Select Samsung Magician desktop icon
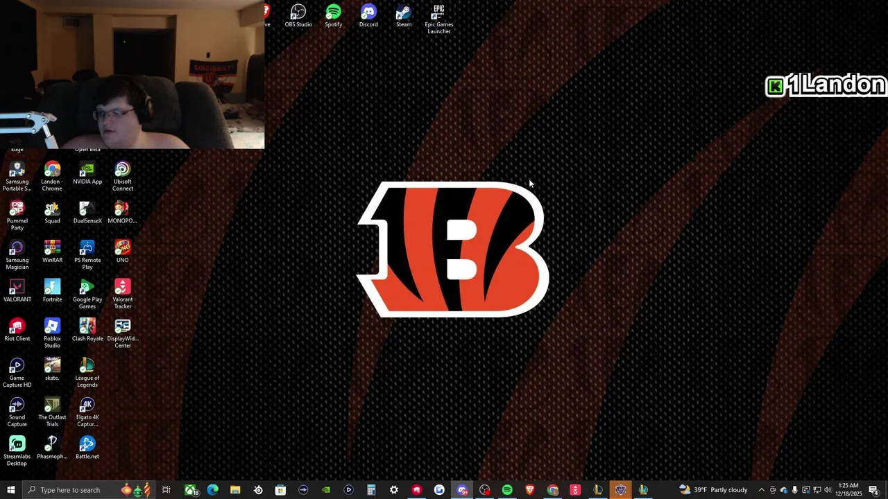The image size is (888, 499). 17,256
